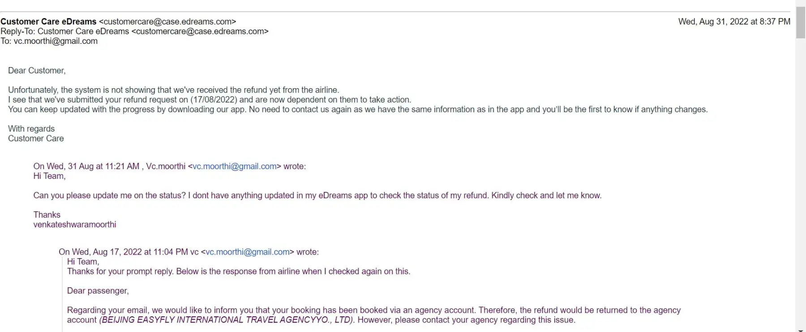
Task: Click the Thanks line above venkateshwaramoorthi
Action: pos(47,215)
